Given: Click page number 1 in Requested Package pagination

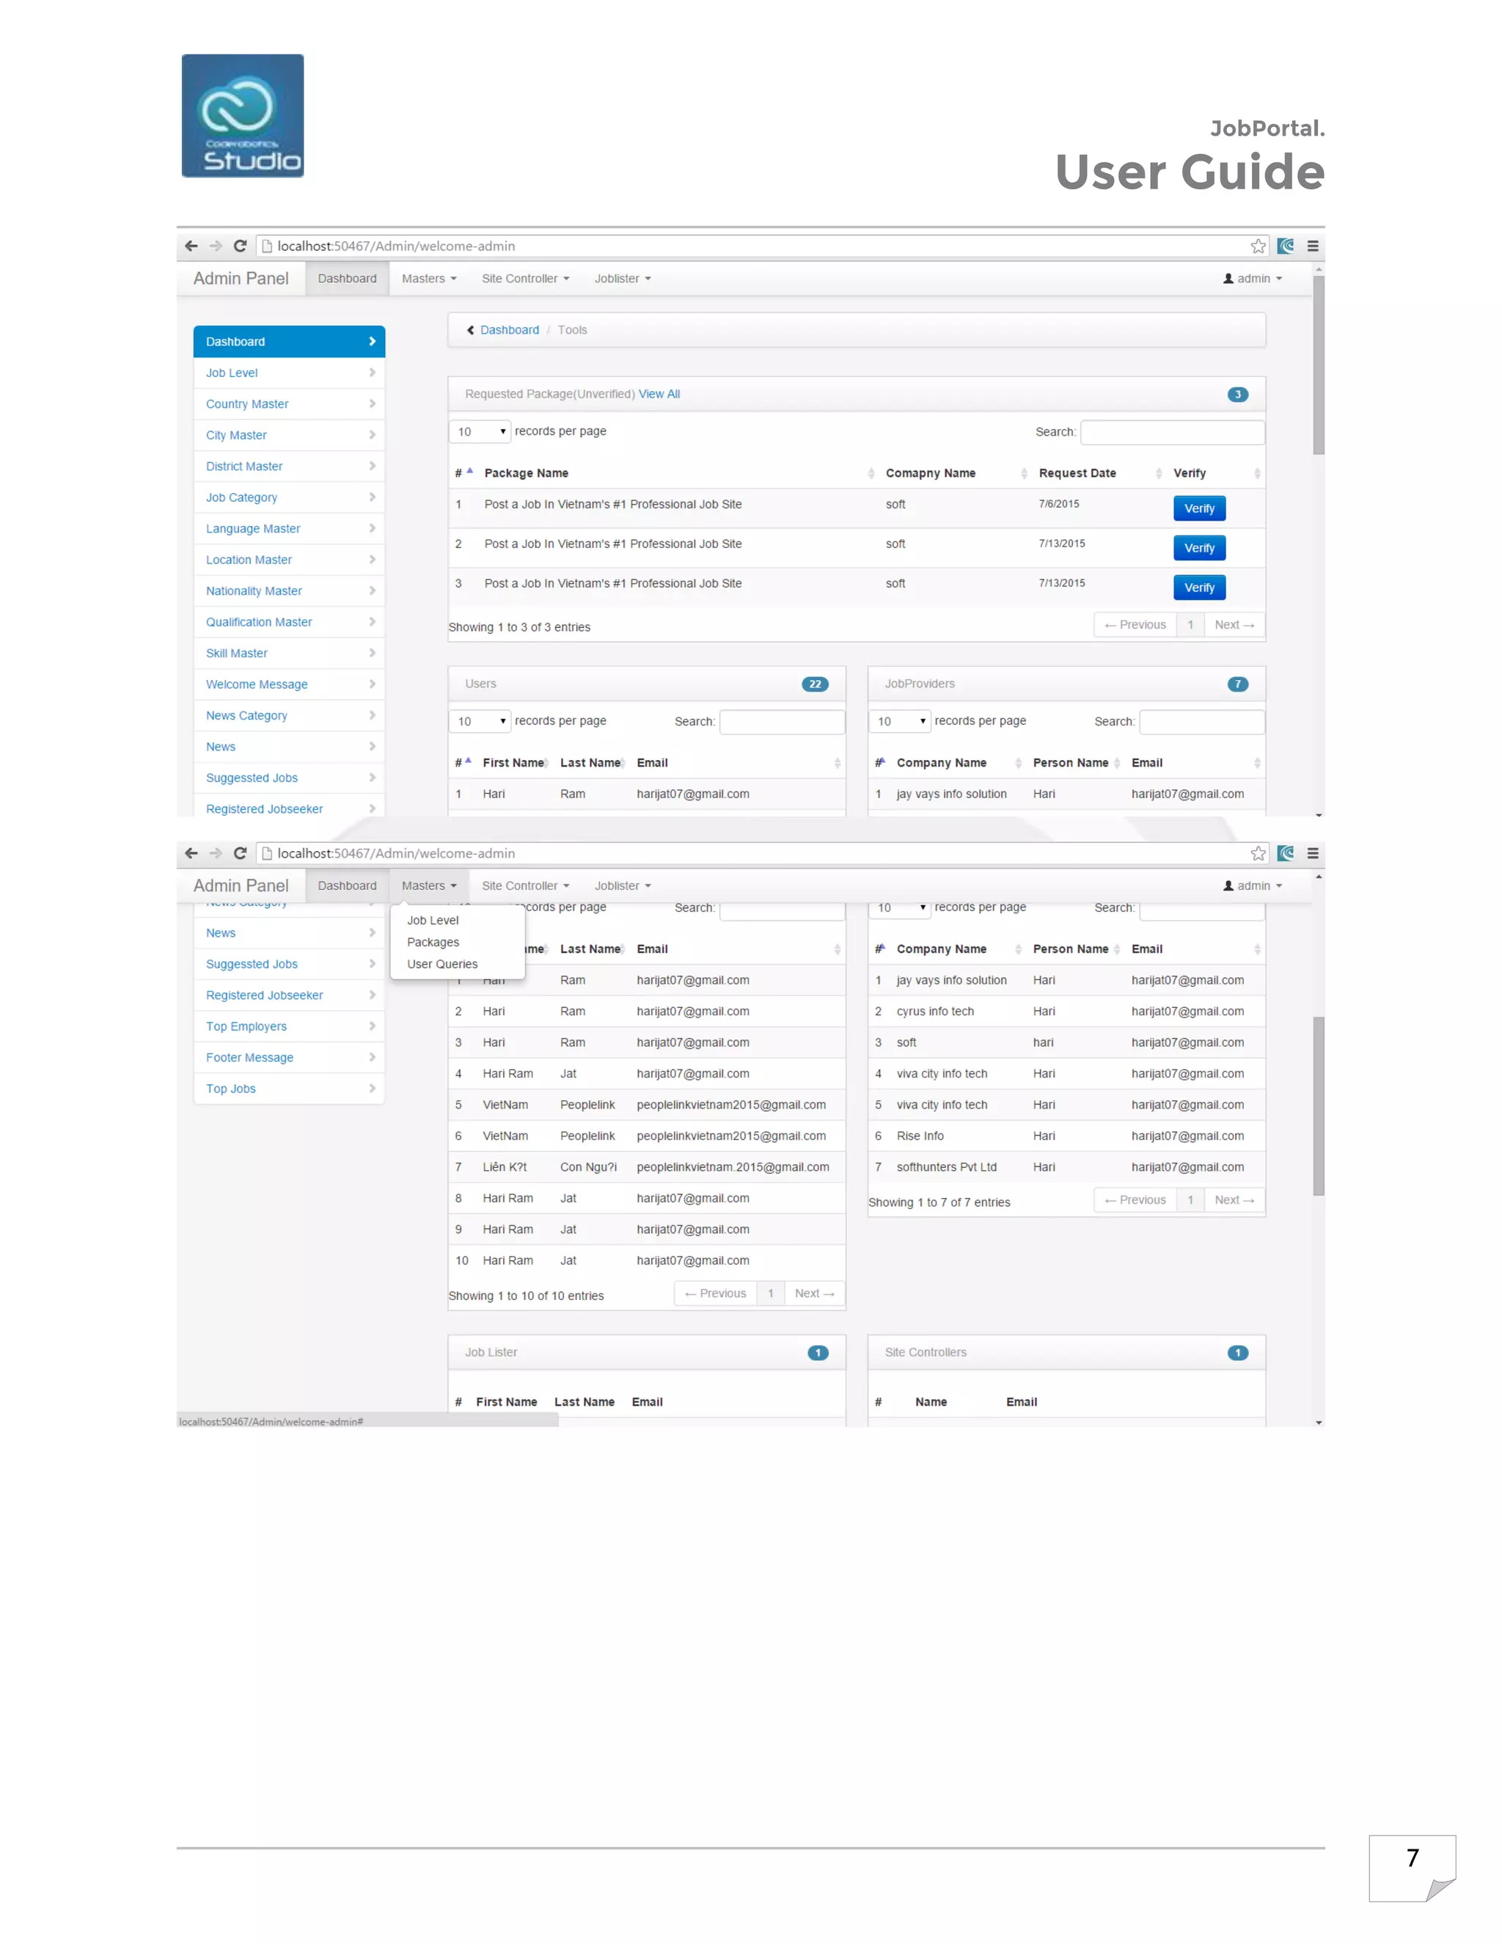Looking at the screenshot, I should tap(1190, 625).
